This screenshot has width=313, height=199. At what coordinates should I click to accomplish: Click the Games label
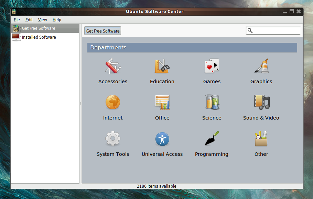(212, 82)
